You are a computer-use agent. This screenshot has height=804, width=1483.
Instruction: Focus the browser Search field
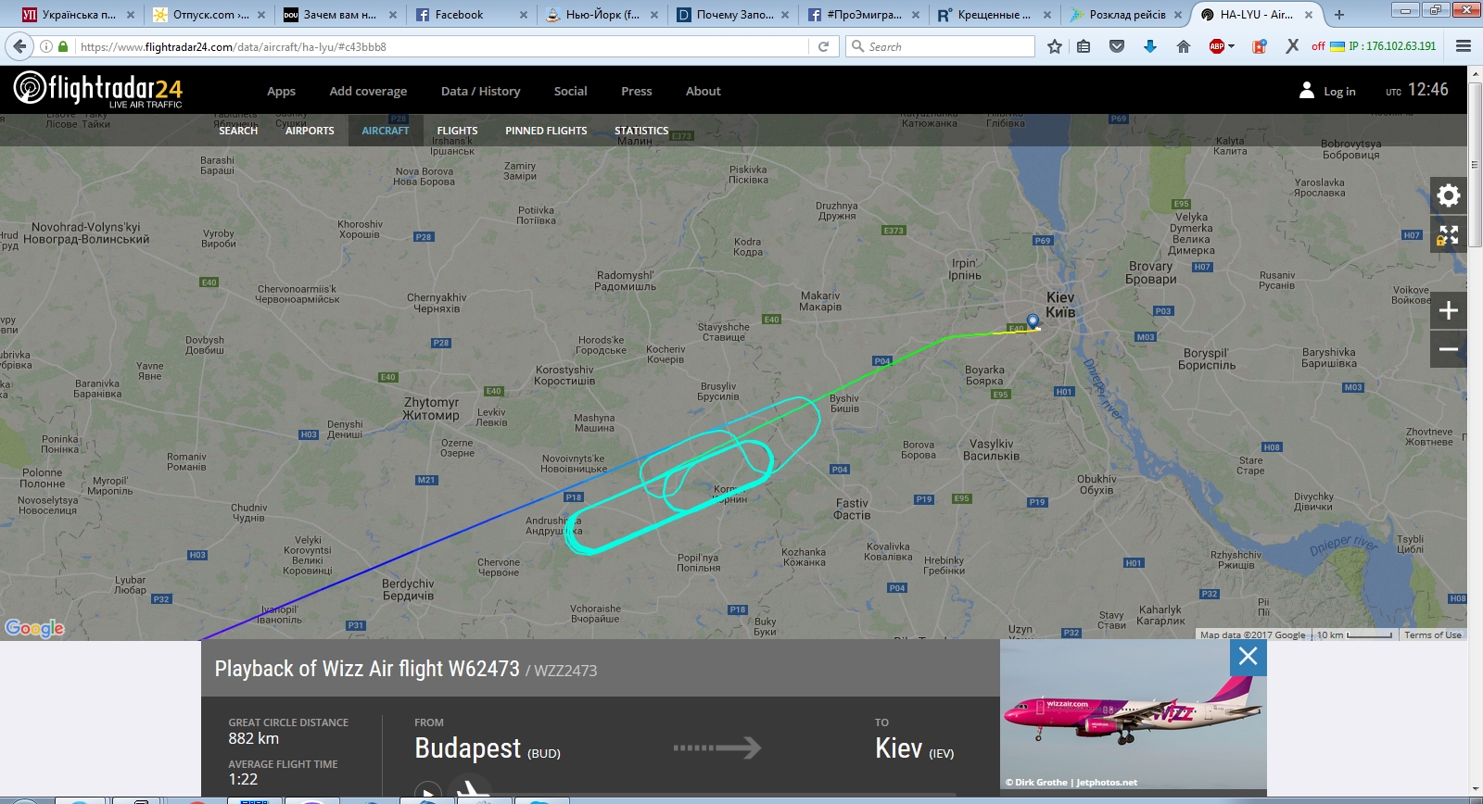pos(940,46)
